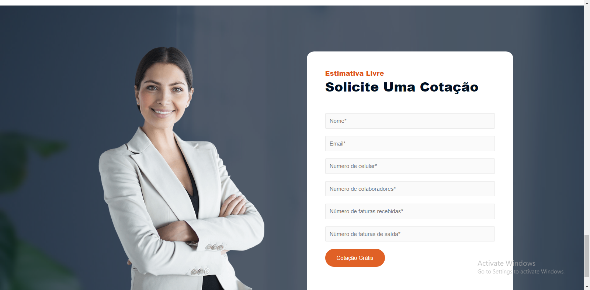Click the Nome input field
This screenshot has width=590, height=290.
pyautogui.click(x=410, y=121)
